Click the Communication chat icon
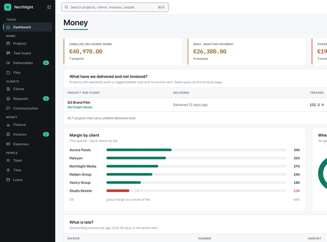The height and width of the screenshot is (242, 327). click(x=8, y=108)
